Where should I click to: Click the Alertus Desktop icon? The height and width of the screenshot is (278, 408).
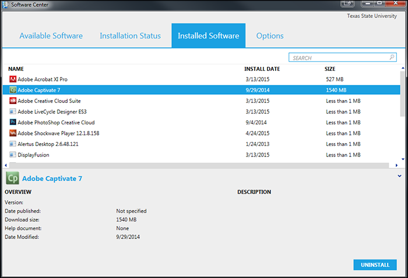13,144
